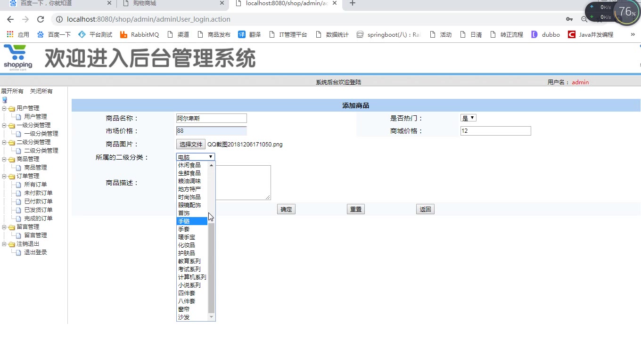Open 留言管理 child tree item
Viewport: 641px width, 339px height.
click(x=35, y=235)
